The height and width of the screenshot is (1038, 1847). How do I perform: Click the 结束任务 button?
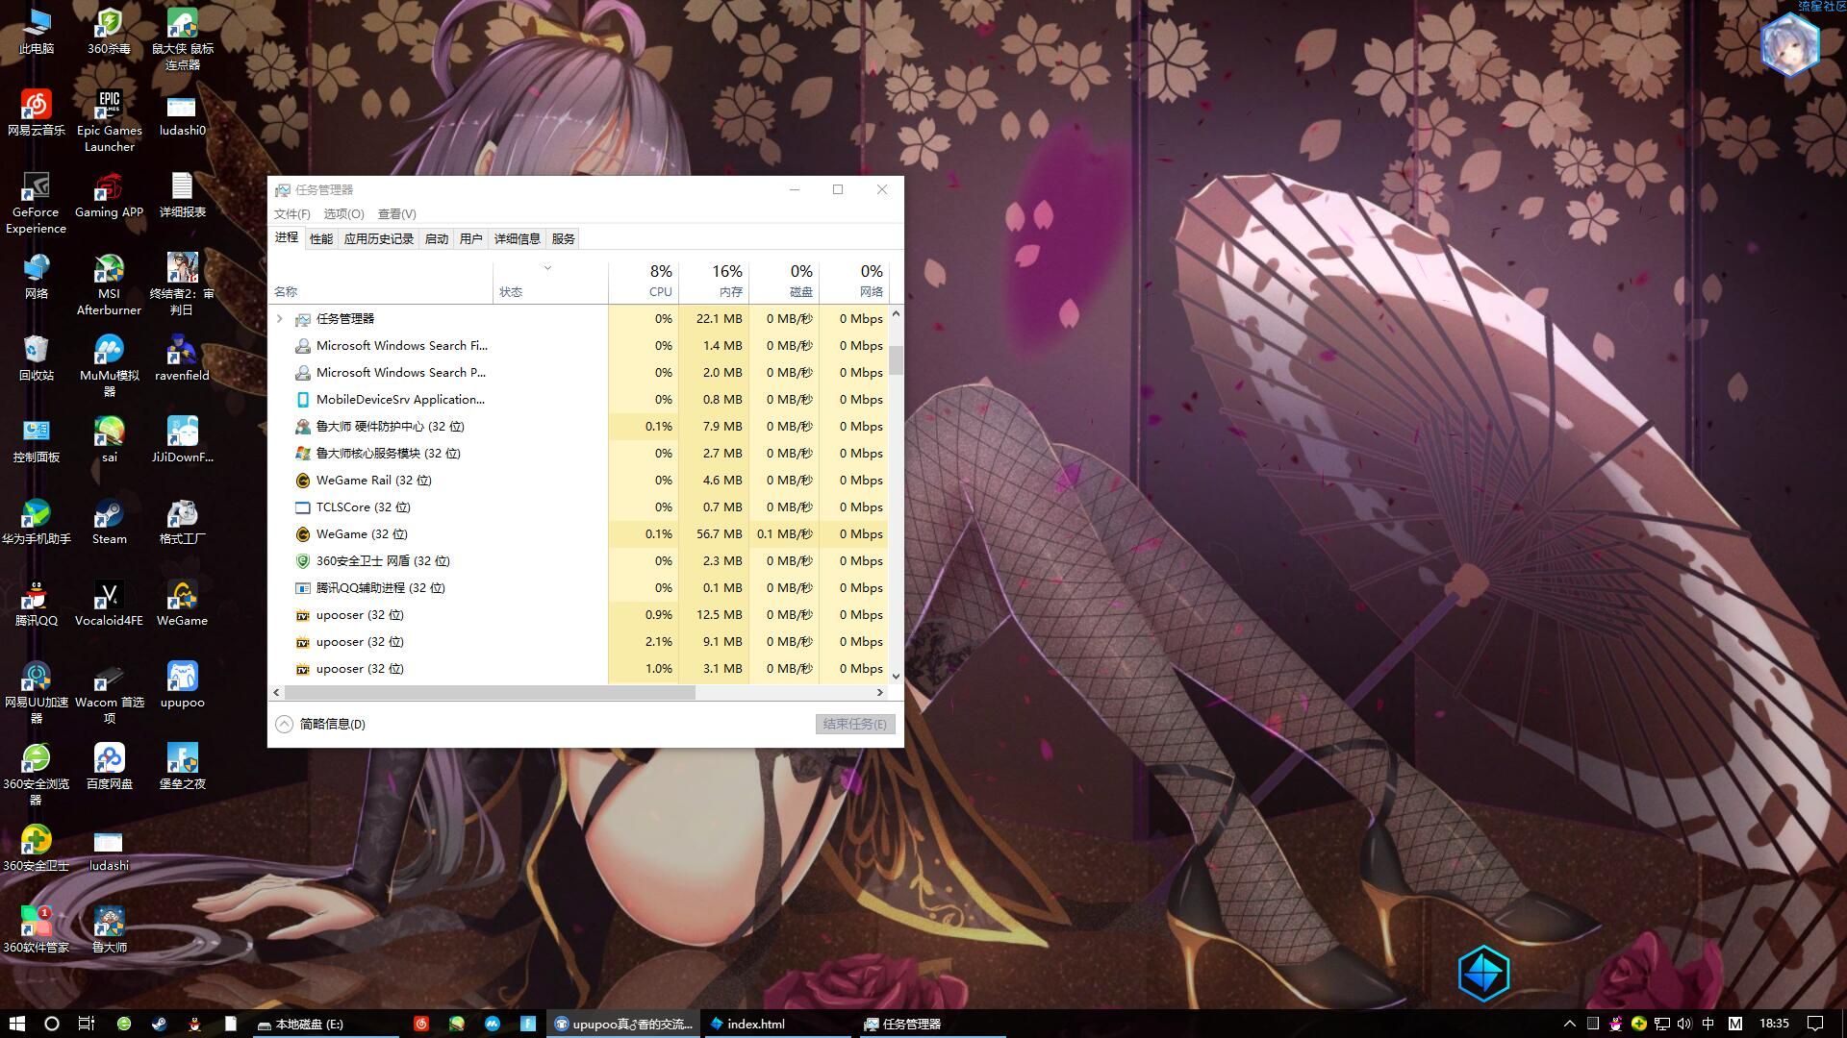(x=855, y=724)
